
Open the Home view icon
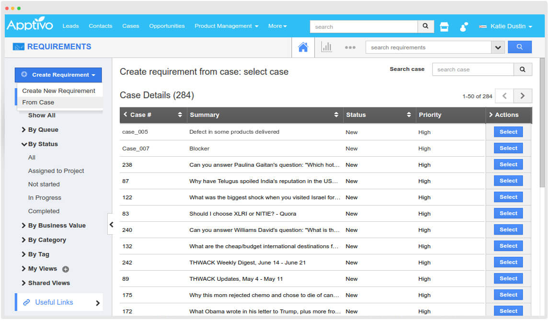[x=303, y=46]
